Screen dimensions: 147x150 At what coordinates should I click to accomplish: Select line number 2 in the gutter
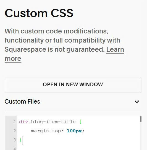(x=15, y=131)
